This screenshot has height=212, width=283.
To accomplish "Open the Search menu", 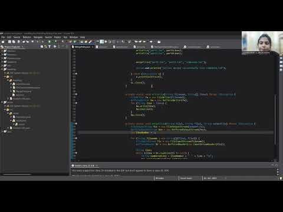I will tap(48, 37).
